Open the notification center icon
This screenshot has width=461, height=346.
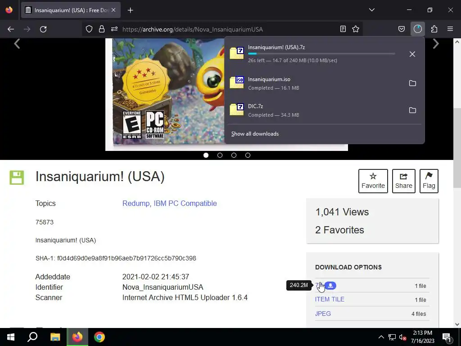(x=447, y=337)
